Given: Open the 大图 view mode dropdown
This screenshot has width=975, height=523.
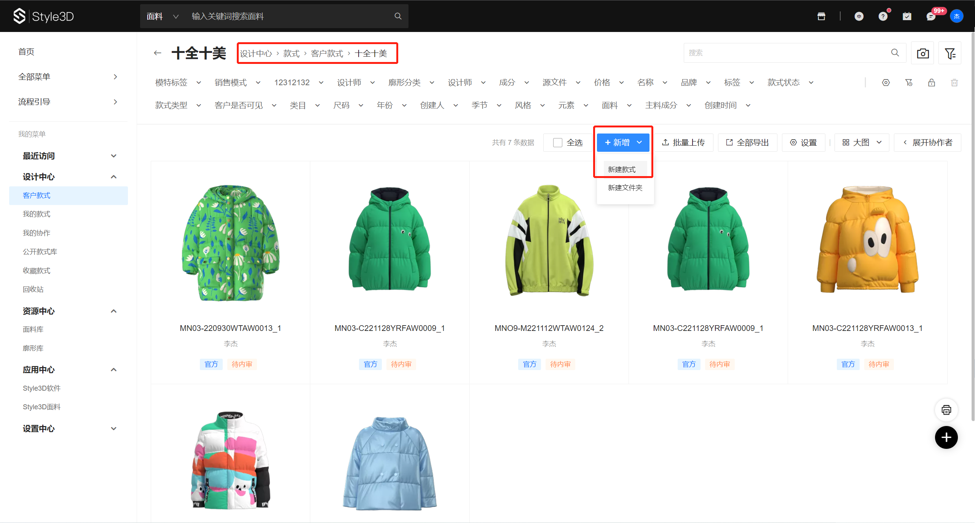Looking at the screenshot, I should pos(862,143).
